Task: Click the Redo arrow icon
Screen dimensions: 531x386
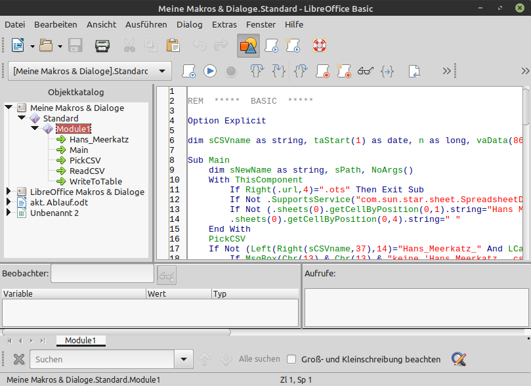Action: coord(221,45)
